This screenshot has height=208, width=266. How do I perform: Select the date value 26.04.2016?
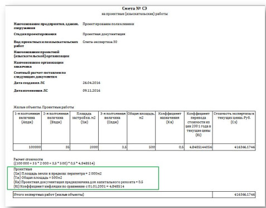[x=91, y=83]
